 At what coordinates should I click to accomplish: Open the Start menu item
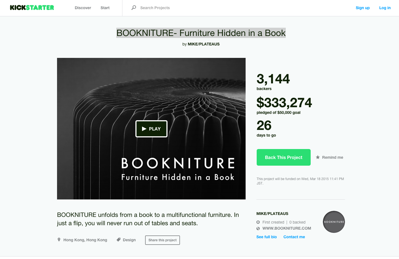(105, 8)
